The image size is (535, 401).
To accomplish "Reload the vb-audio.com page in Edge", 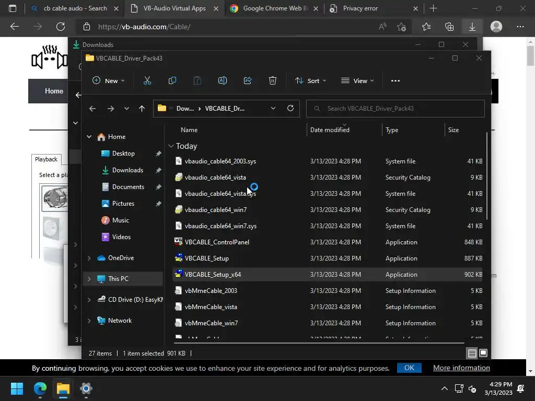I will click(x=61, y=27).
